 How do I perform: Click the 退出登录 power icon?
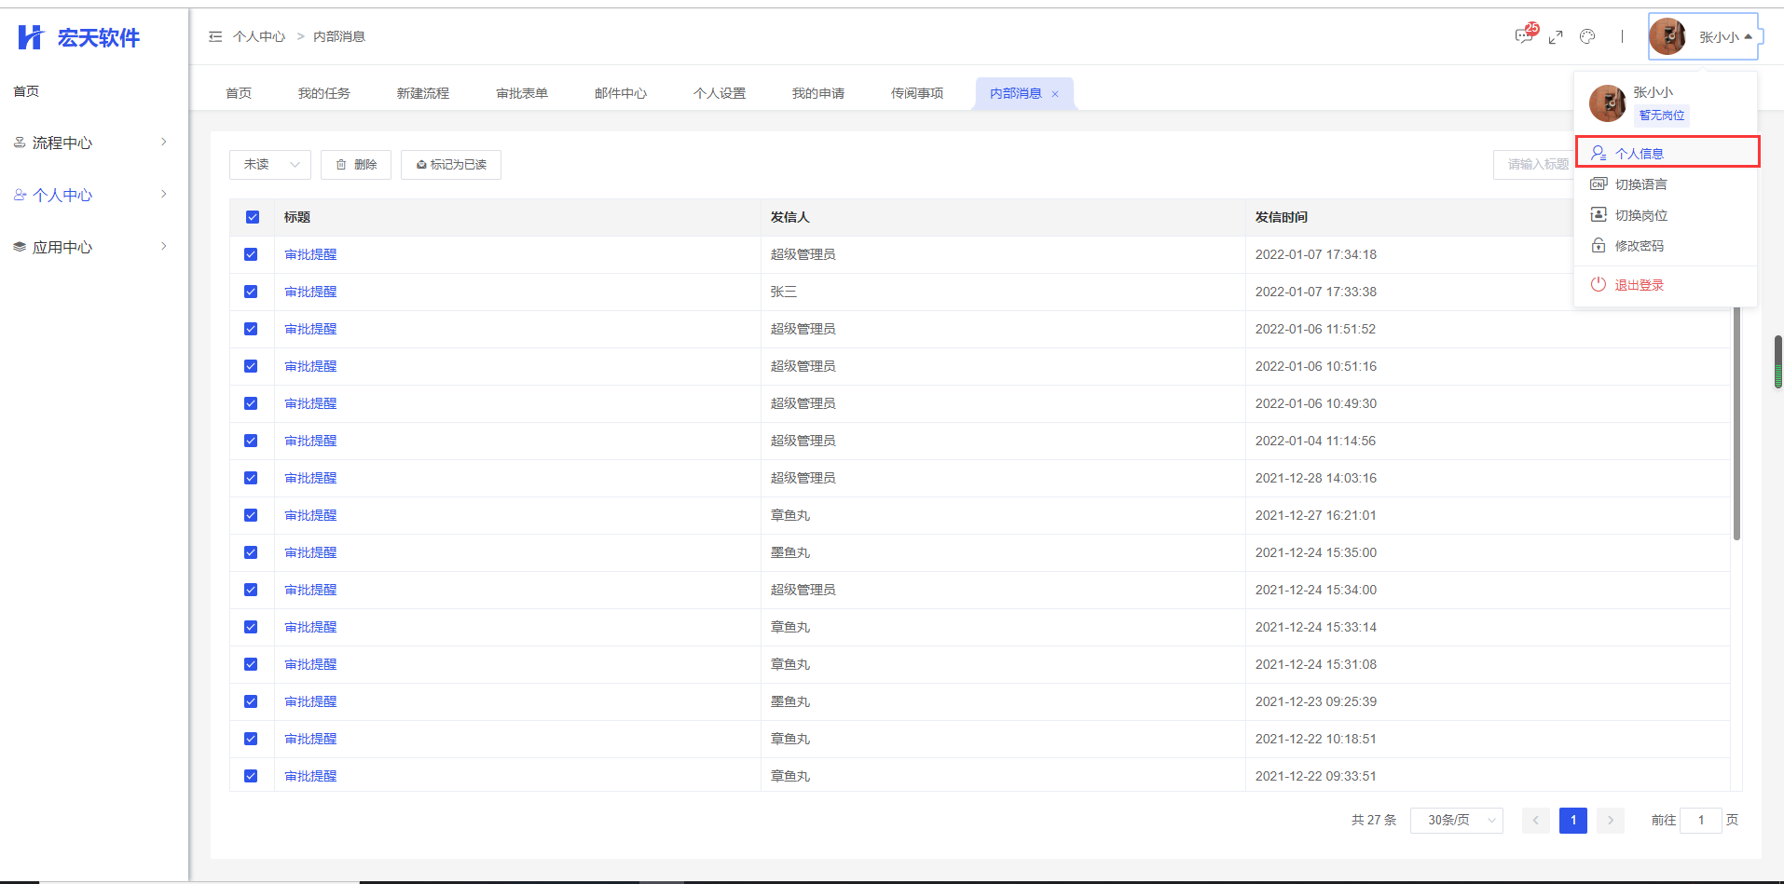pos(1599,284)
